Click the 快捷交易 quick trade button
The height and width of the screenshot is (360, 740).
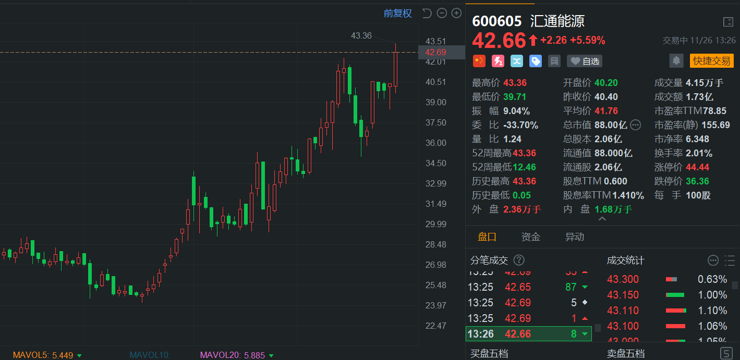pos(711,61)
